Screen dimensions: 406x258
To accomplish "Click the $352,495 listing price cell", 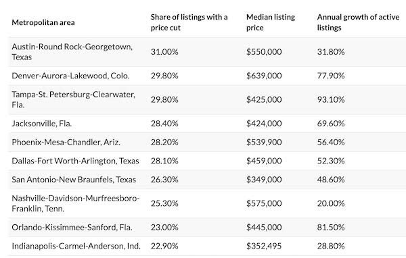I will tap(264, 246).
